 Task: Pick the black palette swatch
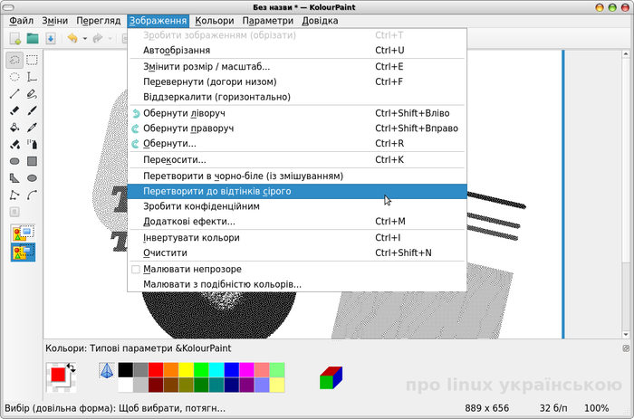point(125,370)
